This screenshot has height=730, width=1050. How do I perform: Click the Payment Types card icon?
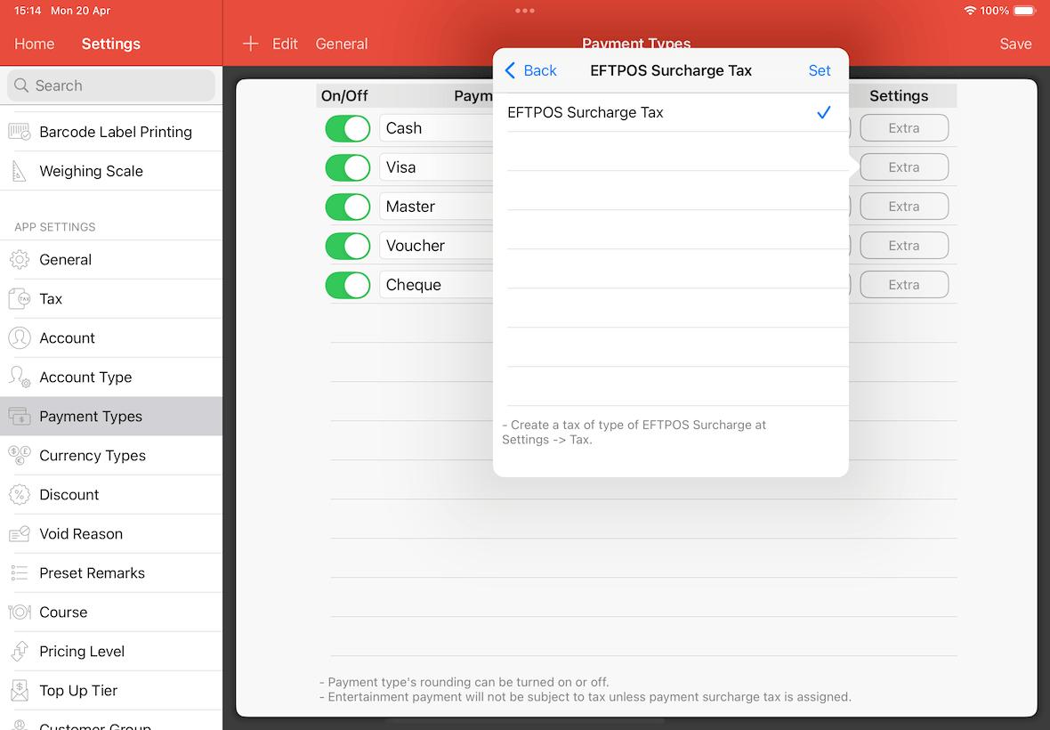click(x=20, y=417)
